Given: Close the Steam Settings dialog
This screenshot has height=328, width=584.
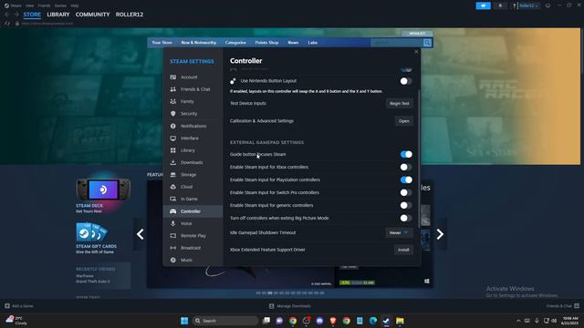Looking at the screenshot, I should coord(416,52).
